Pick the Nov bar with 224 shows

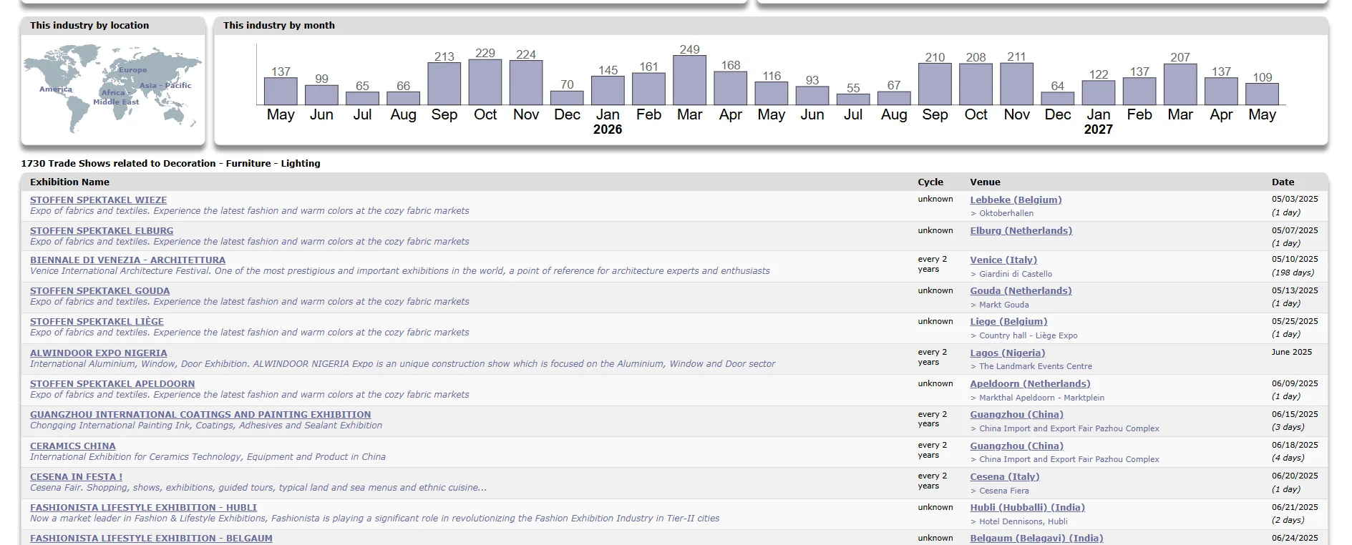[x=526, y=83]
